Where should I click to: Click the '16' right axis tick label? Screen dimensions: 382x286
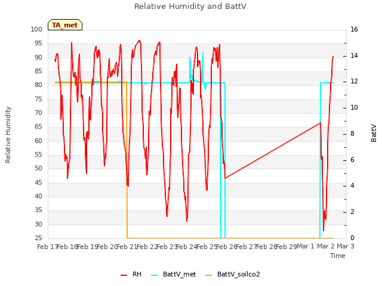tap(354, 29)
